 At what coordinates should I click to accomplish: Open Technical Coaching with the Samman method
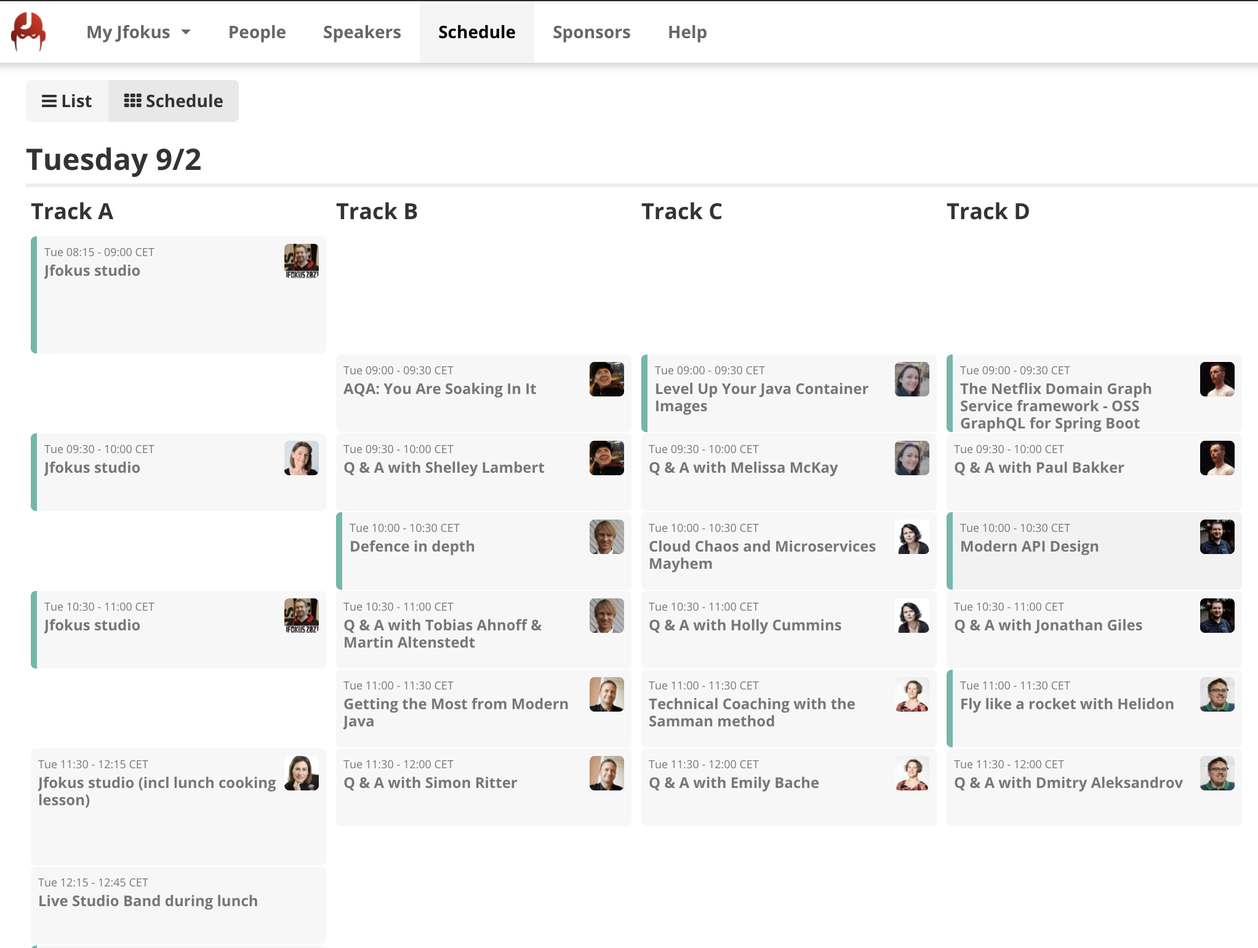(x=751, y=712)
